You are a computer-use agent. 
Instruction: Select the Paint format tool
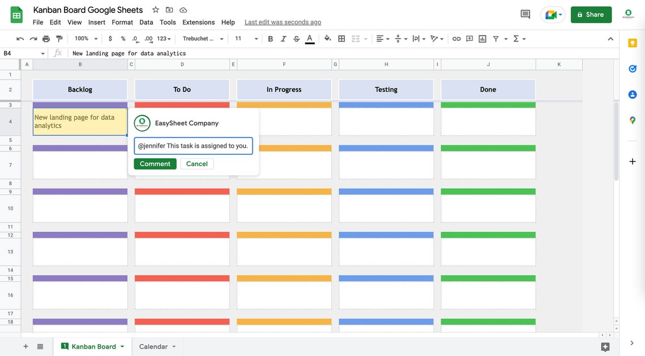59,38
